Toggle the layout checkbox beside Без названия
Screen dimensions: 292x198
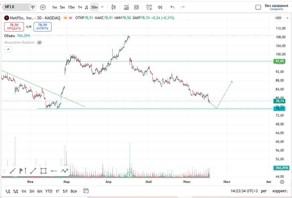[x=258, y=7]
